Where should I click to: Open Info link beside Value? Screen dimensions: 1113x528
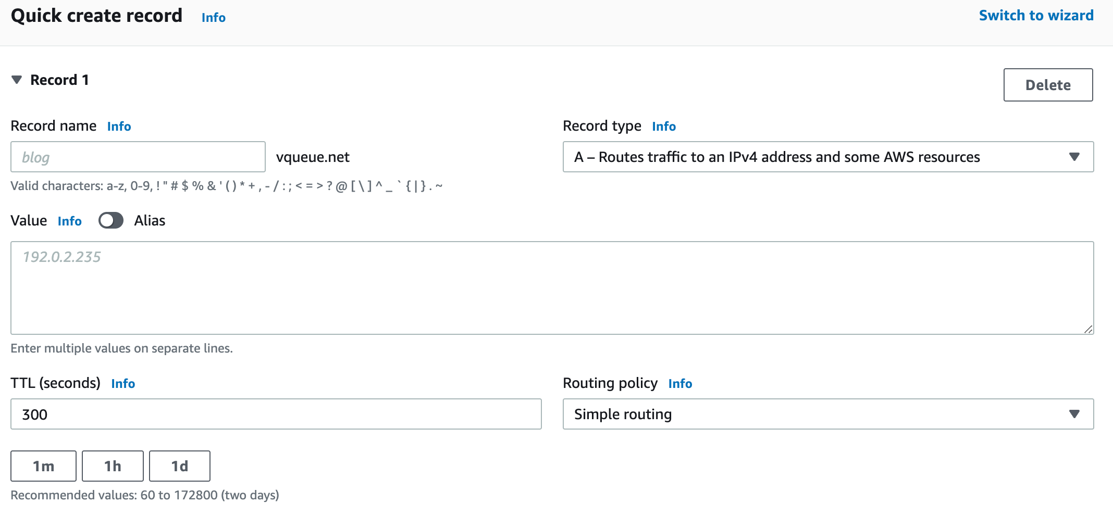(x=70, y=221)
